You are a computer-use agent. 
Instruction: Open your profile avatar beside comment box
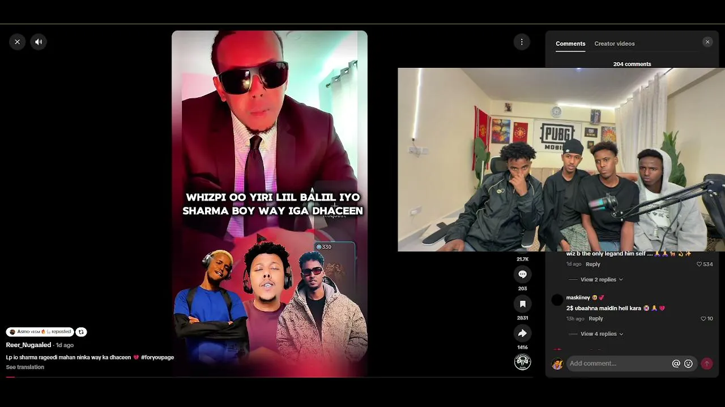557,363
